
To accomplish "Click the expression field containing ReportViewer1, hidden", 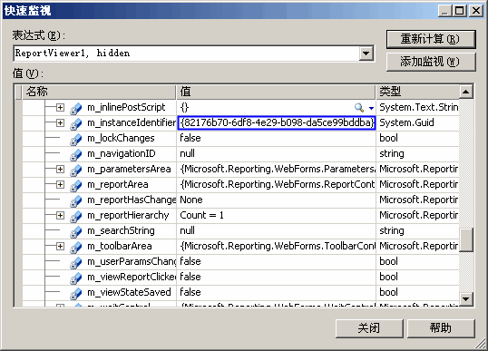I will (x=187, y=54).
